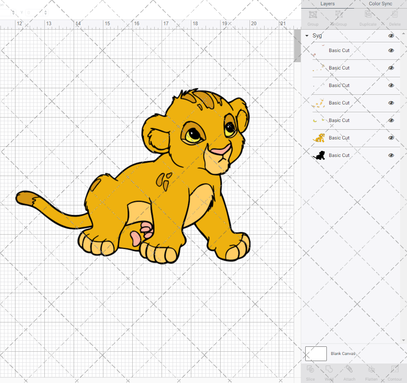This screenshot has width=407, height=383.
Task: Click Layers panel scroll-up arrow
Action: coord(403,34)
